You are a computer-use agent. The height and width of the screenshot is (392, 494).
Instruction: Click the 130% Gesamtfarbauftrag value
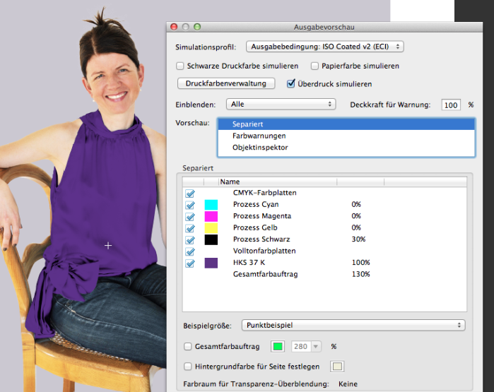click(x=360, y=274)
